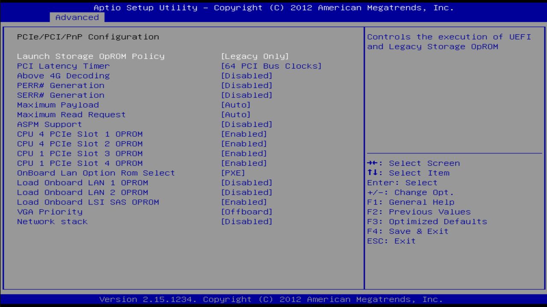Open OnBoard Lan Option Rom Select [PXE] value
This screenshot has height=307, width=547.
click(x=233, y=173)
